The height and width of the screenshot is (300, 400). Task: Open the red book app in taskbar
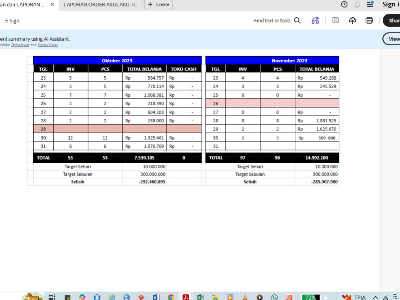(141, 298)
